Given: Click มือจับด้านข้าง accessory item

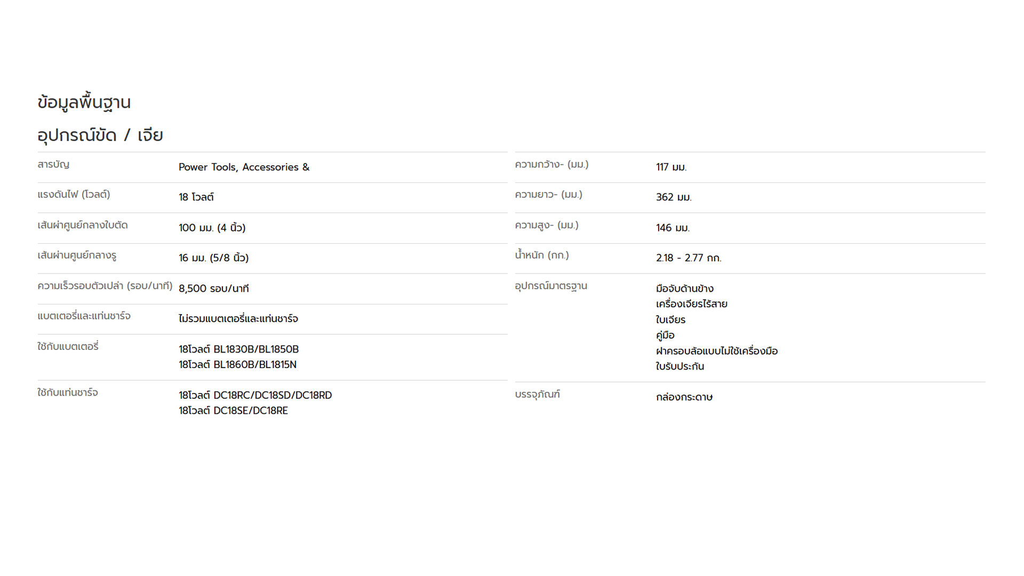Looking at the screenshot, I should point(685,289).
